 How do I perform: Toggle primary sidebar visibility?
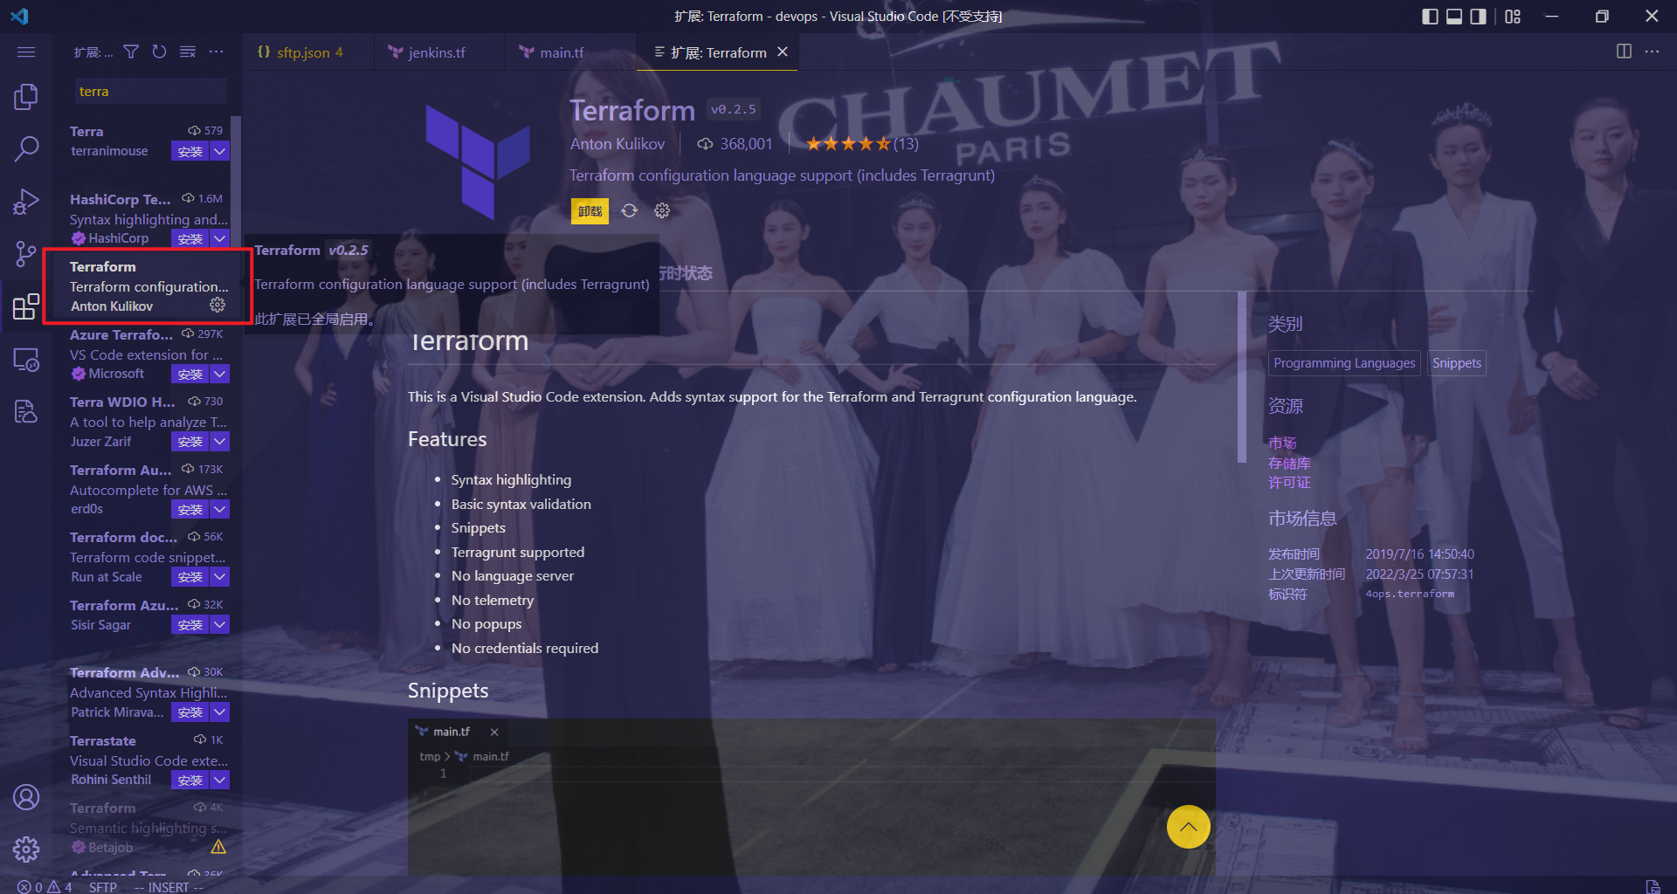pos(1430,17)
